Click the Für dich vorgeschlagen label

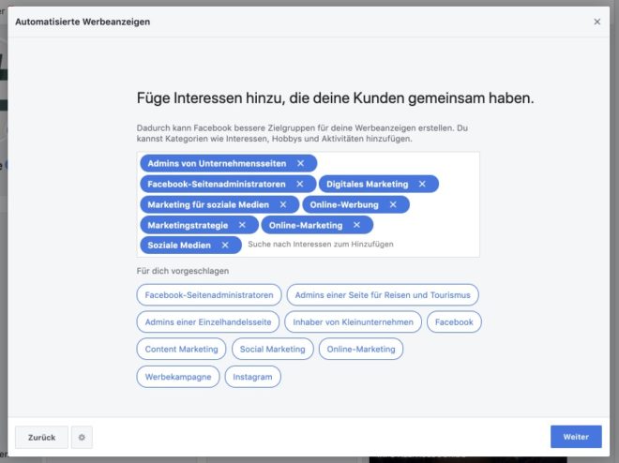[x=183, y=271]
